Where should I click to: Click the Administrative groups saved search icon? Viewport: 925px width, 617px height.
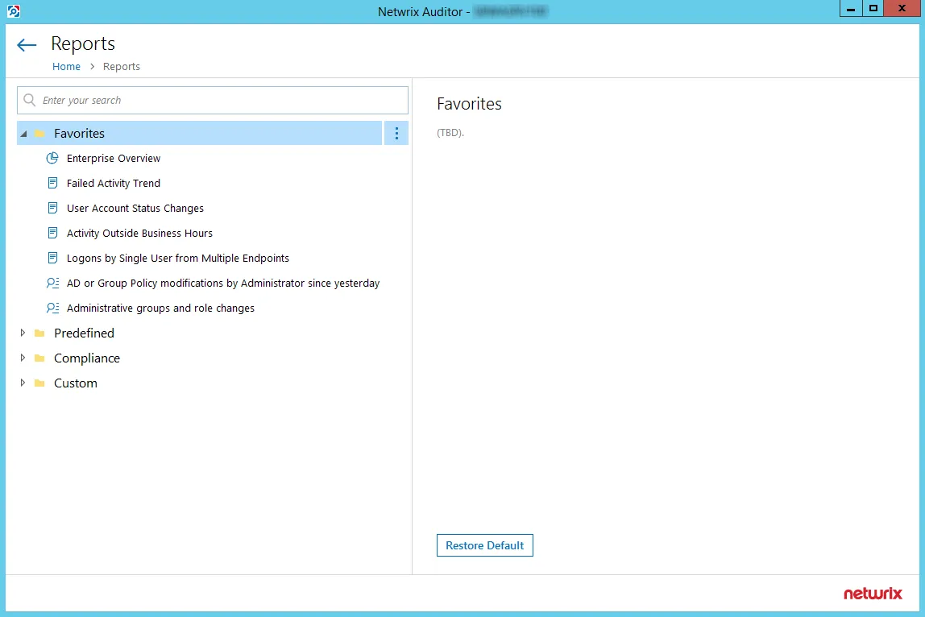tap(52, 308)
